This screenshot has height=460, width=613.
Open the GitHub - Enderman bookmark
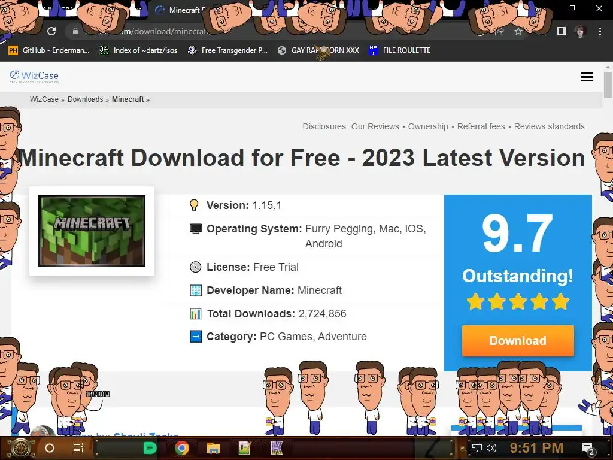[49, 50]
